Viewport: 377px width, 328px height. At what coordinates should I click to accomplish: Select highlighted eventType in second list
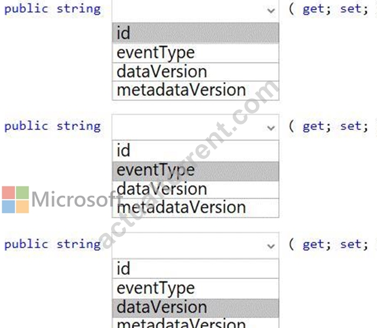196,171
